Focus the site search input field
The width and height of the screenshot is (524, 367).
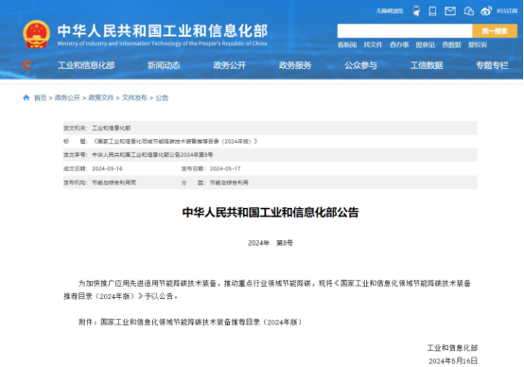[x=405, y=31]
